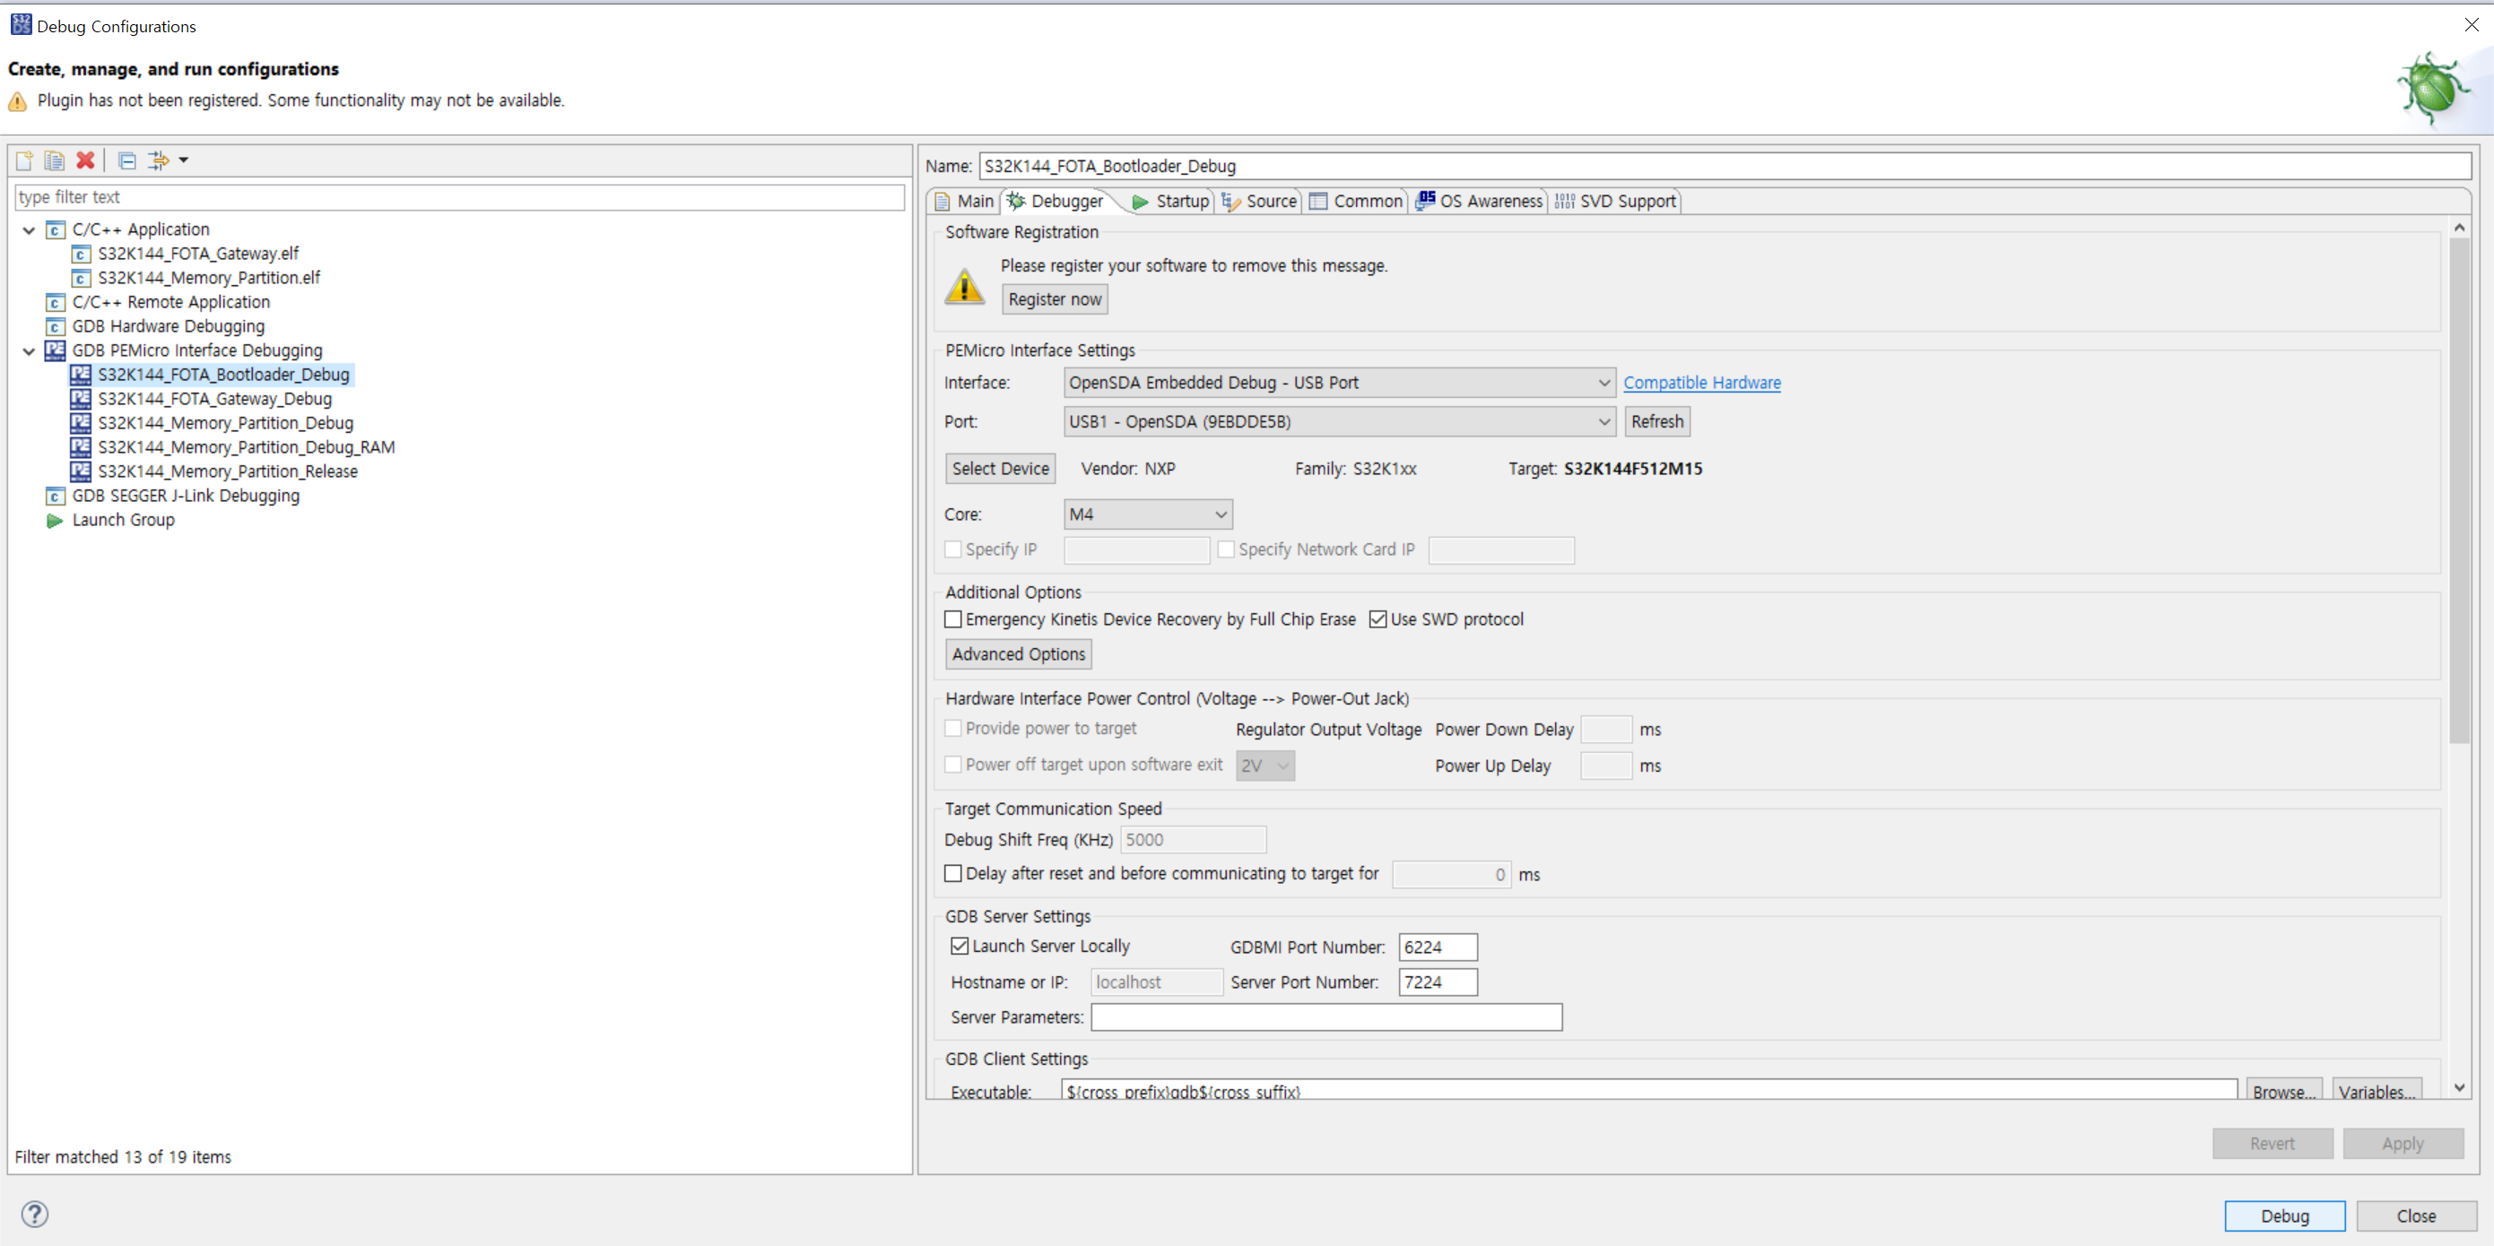Viewport: 2494px width, 1246px height.
Task: Click the Register now button
Action: click(x=1055, y=299)
